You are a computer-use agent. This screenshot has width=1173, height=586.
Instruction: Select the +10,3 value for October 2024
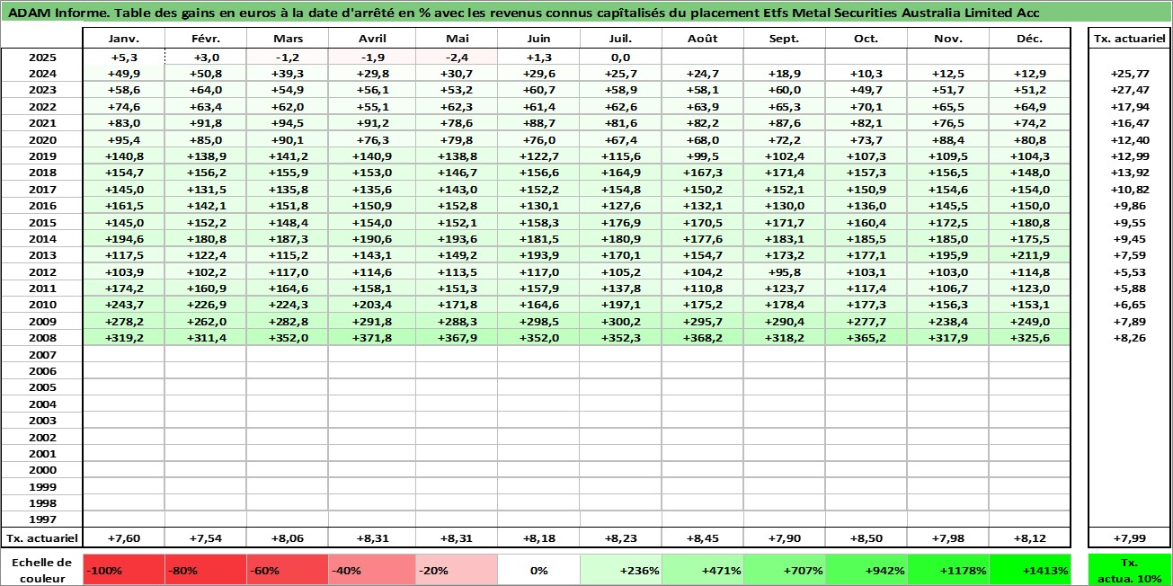point(866,74)
